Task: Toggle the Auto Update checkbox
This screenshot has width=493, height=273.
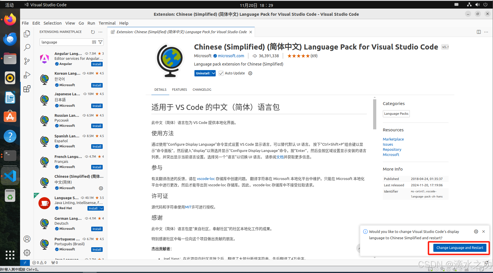Action: pos(221,73)
